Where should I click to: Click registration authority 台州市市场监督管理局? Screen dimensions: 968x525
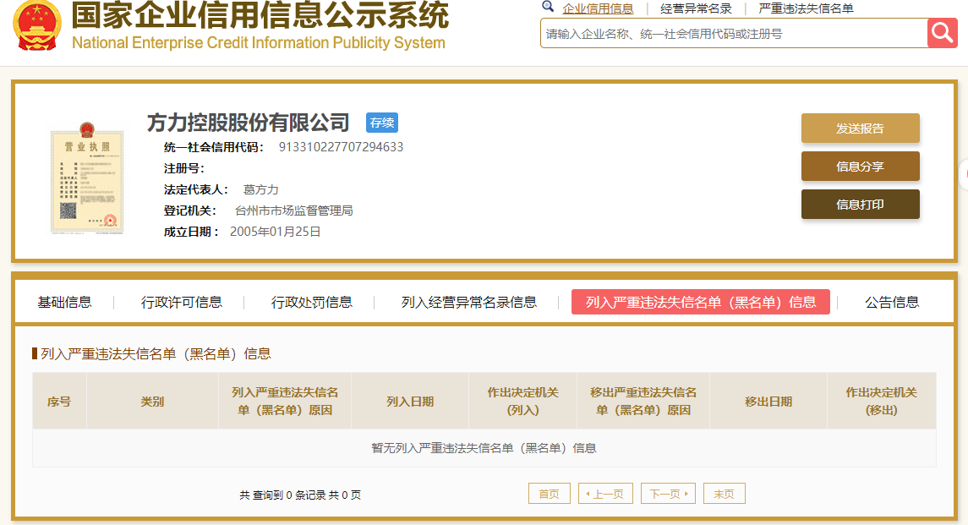[294, 211]
